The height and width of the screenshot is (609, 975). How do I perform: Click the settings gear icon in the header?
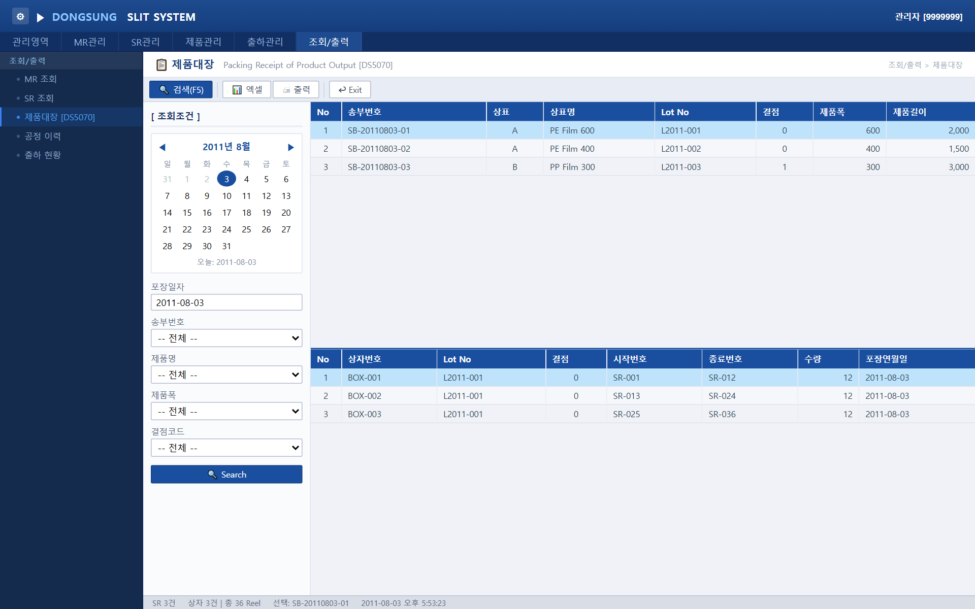point(20,17)
